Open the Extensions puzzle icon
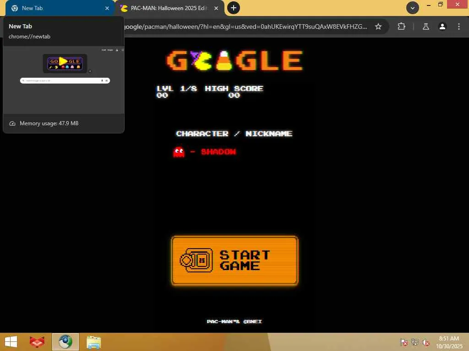 [x=401, y=27]
